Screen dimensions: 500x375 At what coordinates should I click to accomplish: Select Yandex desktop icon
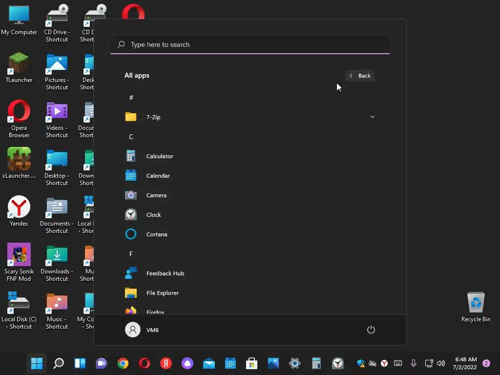(19, 211)
